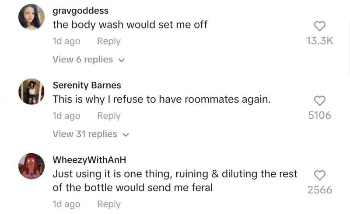Open gravgoddess's profile avatar
The width and height of the screenshot is (350, 214).
pos(31,17)
